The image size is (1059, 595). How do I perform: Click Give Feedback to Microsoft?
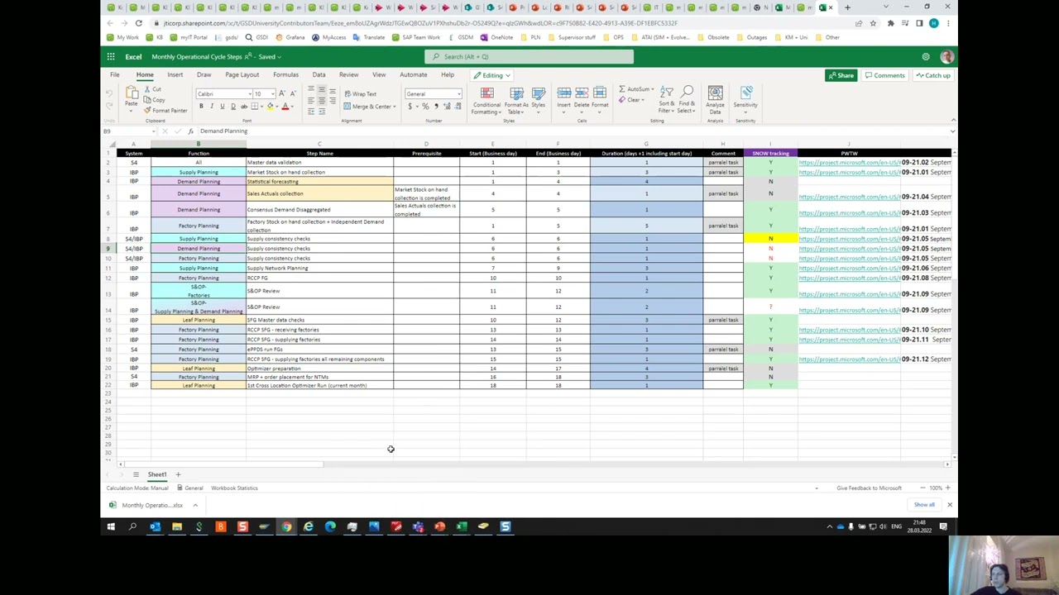click(869, 488)
